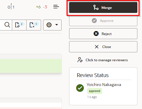The height and width of the screenshot is (109, 142).
Task: Select reviewer Yoichiro Nakagawa name
Action: [104, 85]
